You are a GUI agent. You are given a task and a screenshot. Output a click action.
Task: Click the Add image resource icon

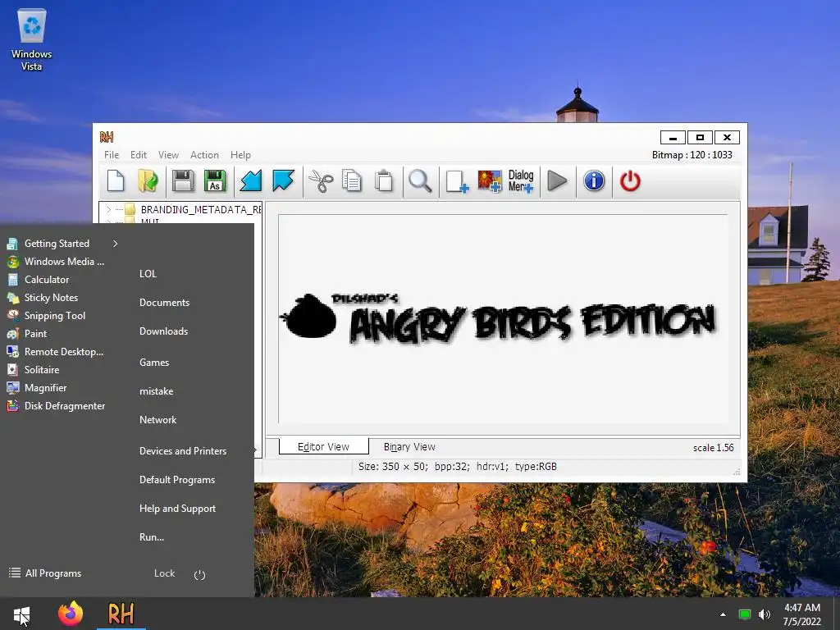[x=490, y=181]
